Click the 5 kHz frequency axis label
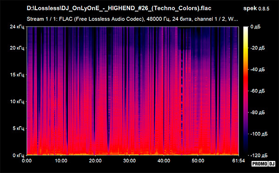The width and height of the screenshot is (279, 173). (18, 128)
